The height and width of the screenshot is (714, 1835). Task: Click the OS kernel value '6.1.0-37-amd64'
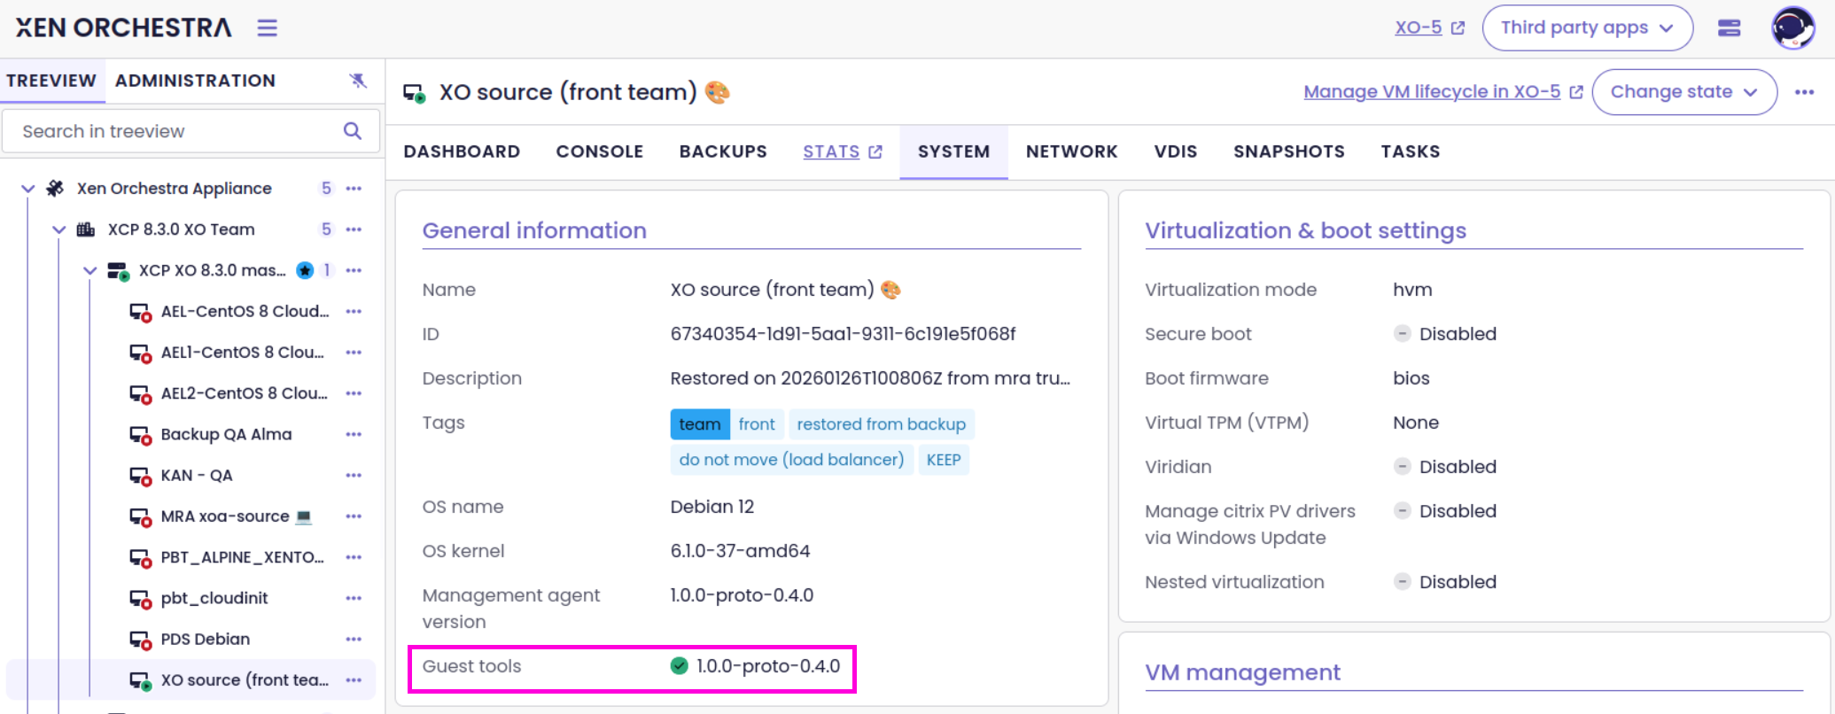pyautogui.click(x=740, y=551)
